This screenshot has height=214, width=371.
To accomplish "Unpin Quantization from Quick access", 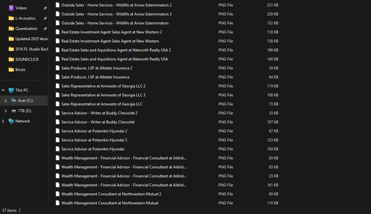I will pos(45,28).
